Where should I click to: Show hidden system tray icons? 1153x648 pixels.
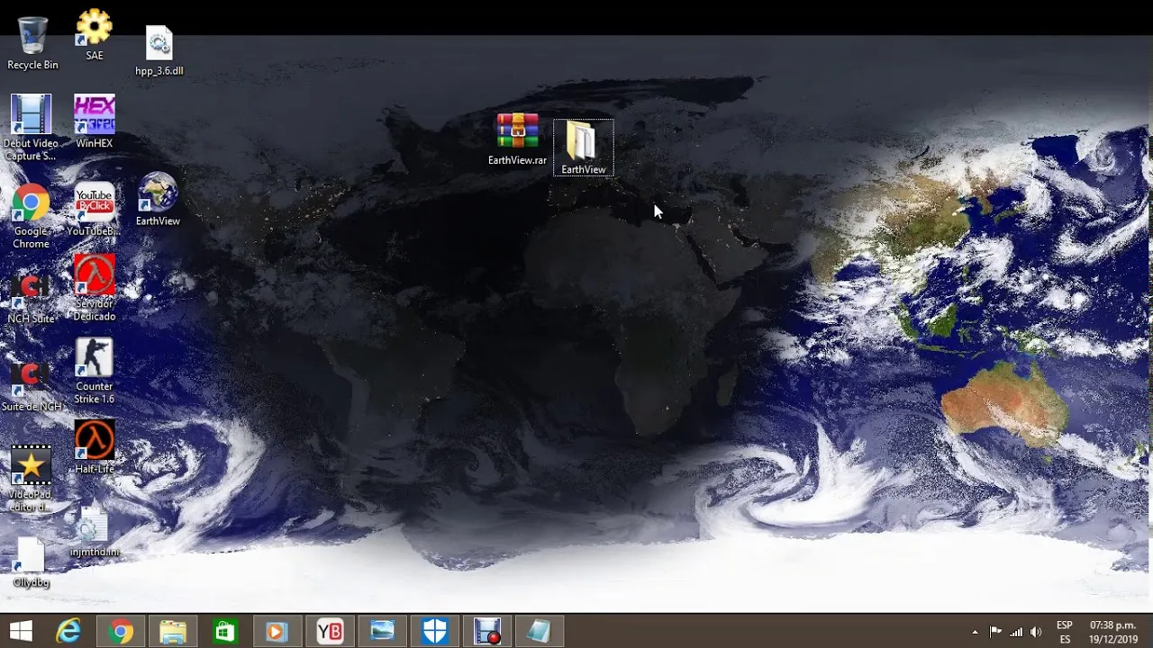tap(975, 632)
